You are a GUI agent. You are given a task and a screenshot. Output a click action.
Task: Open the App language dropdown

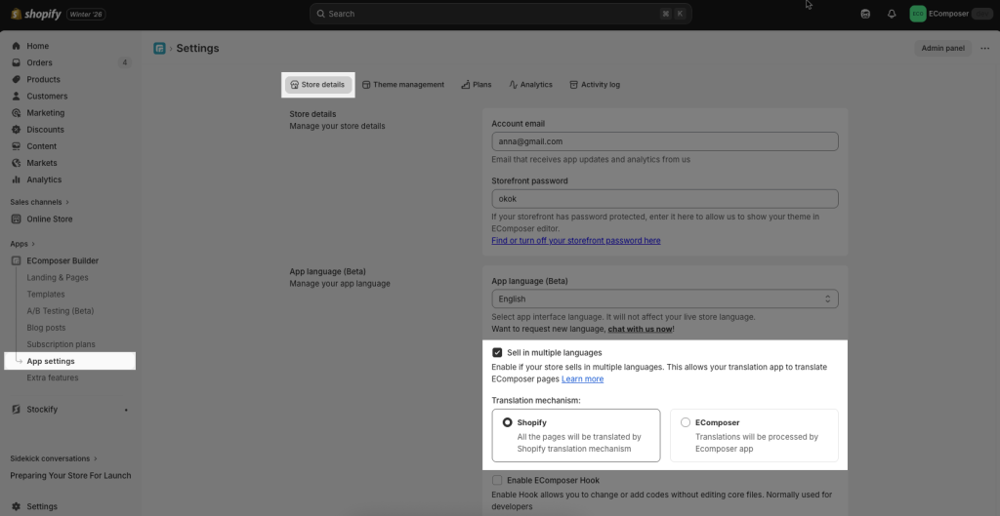(664, 298)
